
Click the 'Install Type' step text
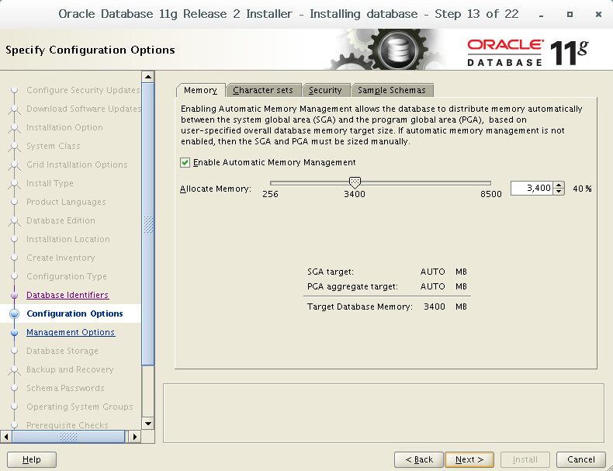point(50,183)
